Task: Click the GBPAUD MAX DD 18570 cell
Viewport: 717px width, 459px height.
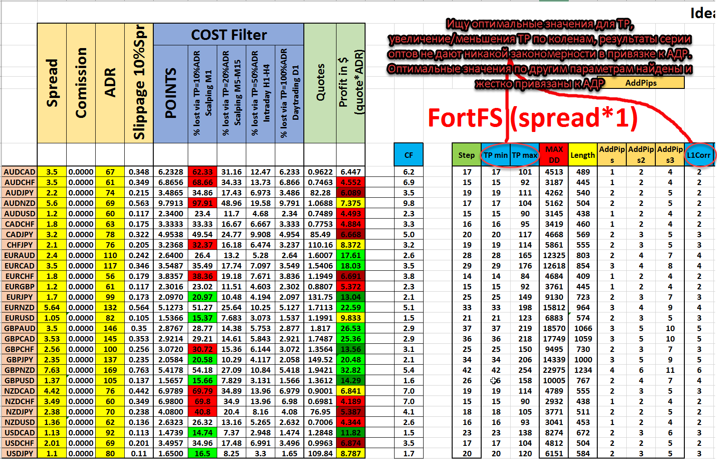Action: pyautogui.click(x=554, y=328)
